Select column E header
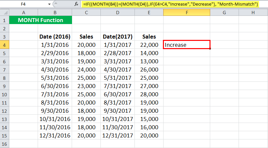 click(149, 13)
